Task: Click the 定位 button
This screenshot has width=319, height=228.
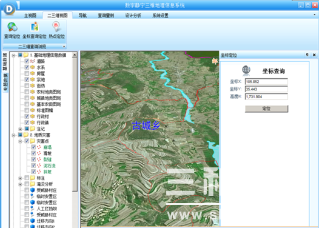Action: [266, 109]
